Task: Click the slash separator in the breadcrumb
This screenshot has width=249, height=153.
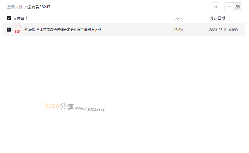Action: [25, 7]
